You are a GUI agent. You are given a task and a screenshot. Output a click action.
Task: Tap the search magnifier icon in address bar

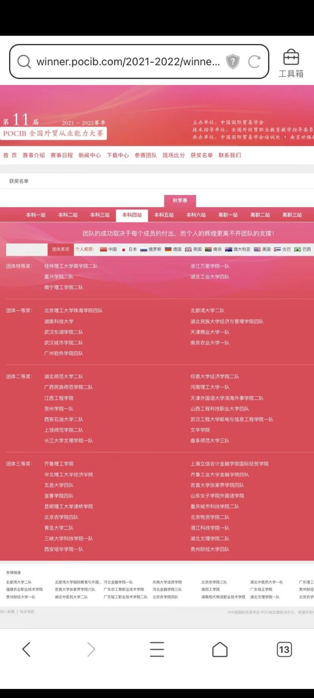[x=24, y=62]
